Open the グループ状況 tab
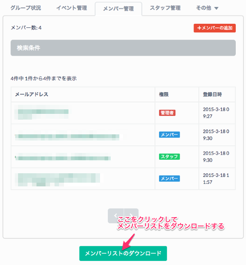The width and height of the screenshot is (246, 265). tap(25, 8)
